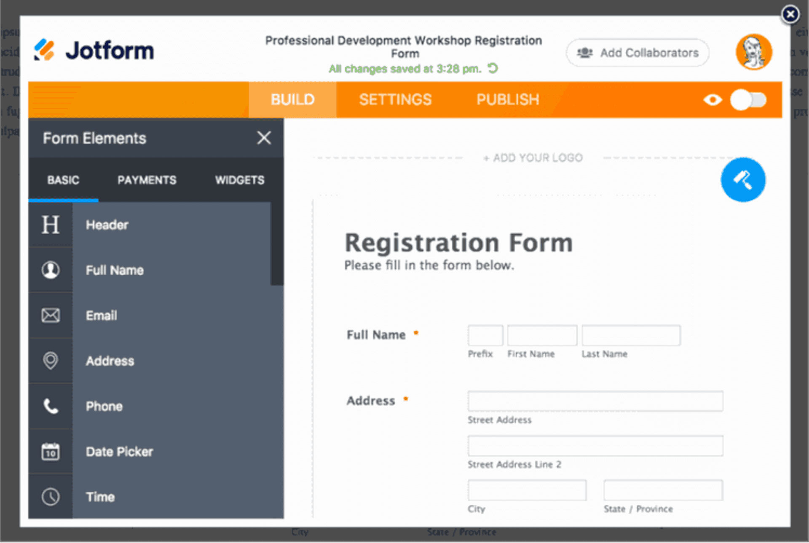Select the Header element icon
The image size is (809, 543).
point(51,225)
